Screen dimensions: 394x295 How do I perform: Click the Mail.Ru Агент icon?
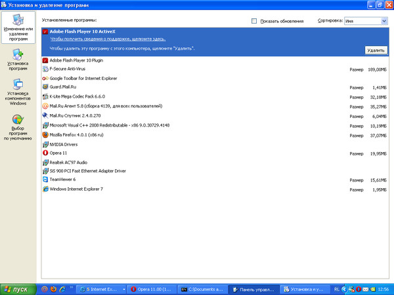45,106
